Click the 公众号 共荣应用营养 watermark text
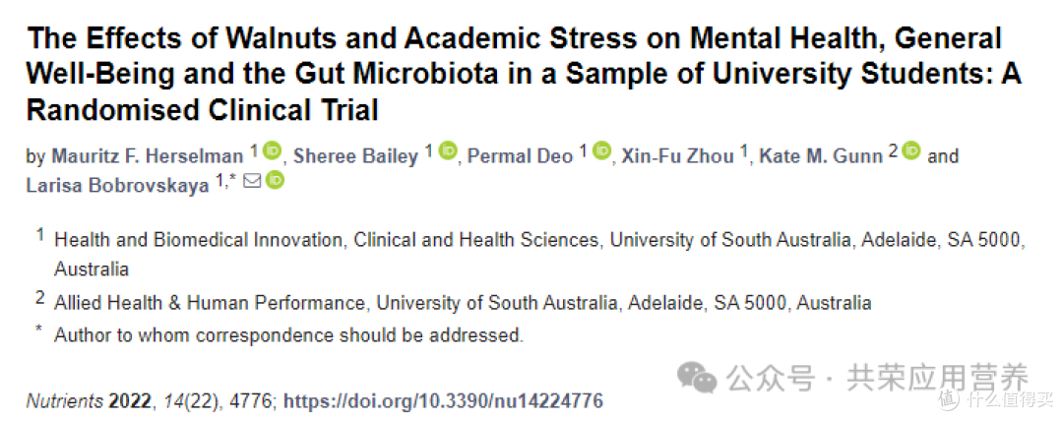 point(878,377)
